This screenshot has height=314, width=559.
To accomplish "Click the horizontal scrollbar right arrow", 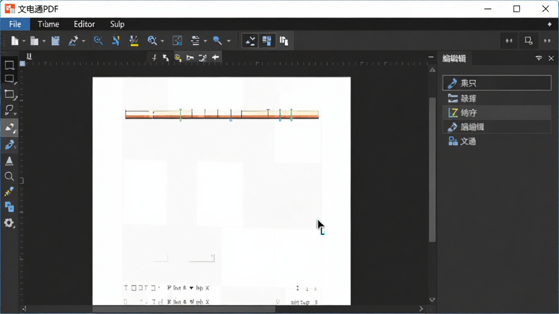I will (x=421, y=309).
